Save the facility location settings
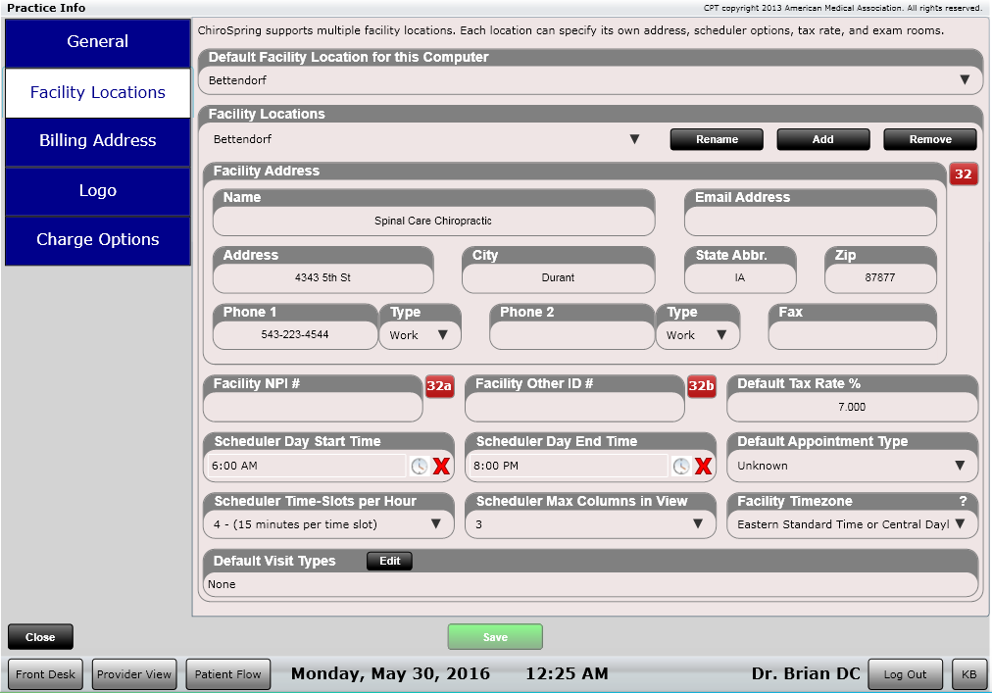Image resolution: width=992 pixels, height=693 pixels. click(x=495, y=636)
